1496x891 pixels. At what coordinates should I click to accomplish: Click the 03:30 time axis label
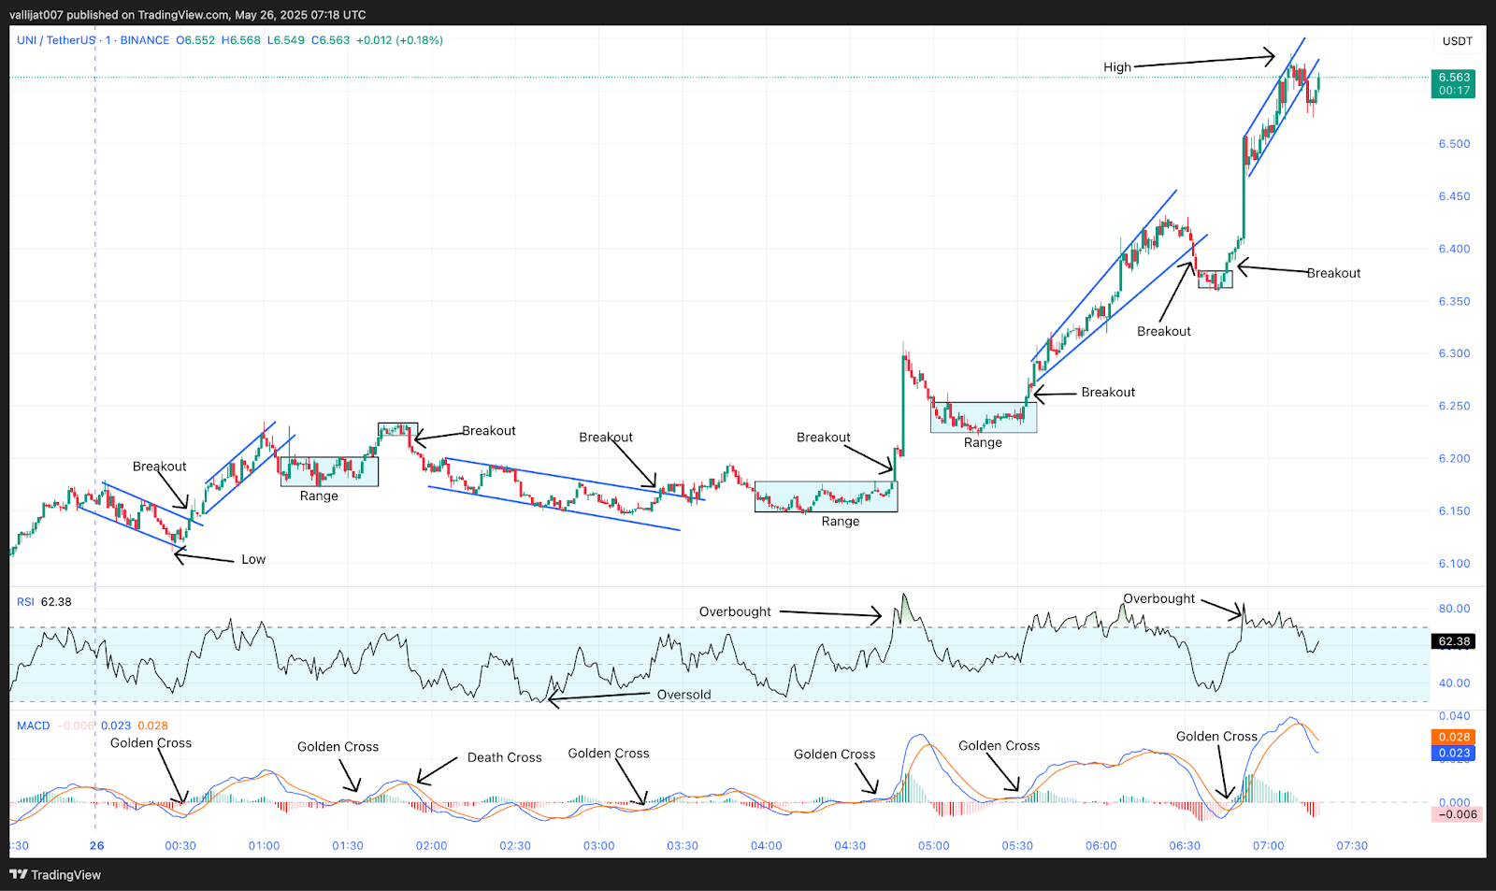[x=683, y=845]
